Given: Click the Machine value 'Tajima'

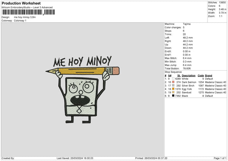Looking at the screenshot, I should (x=187, y=24).
